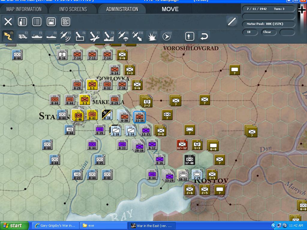Screen dimensions: 307x230
Task: Select the purple 6-12 infantry unit
Action: tap(152, 145)
